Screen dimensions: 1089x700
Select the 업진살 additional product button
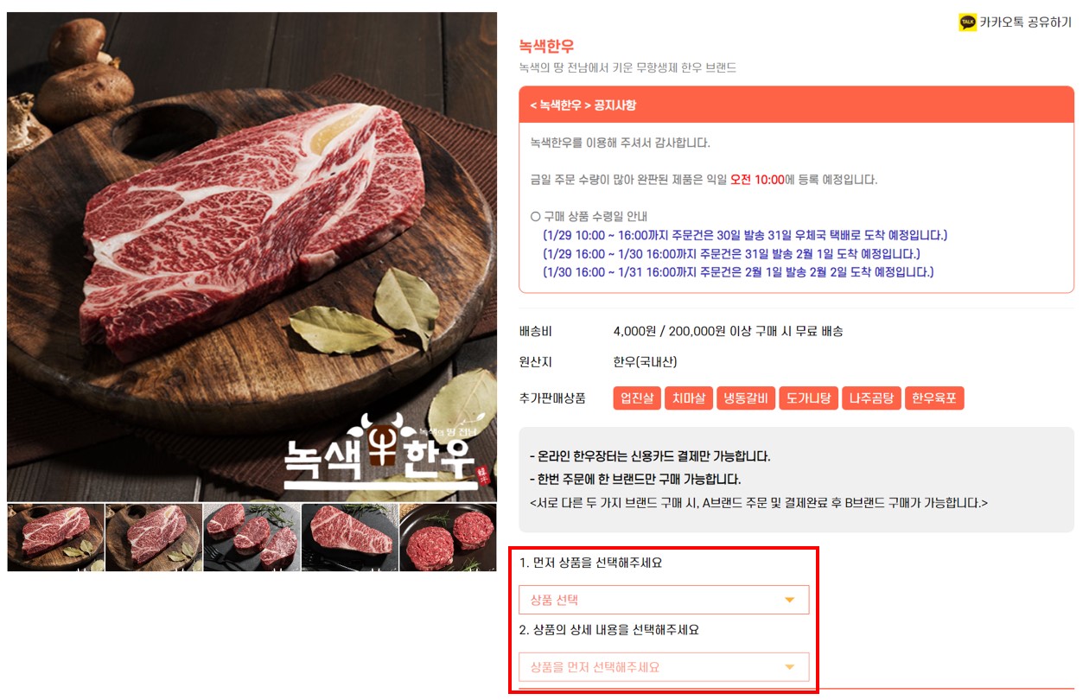(637, 398)
